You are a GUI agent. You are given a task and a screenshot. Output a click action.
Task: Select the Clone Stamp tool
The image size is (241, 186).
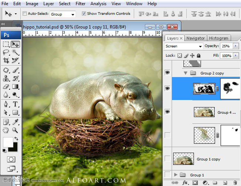[6, 78]
